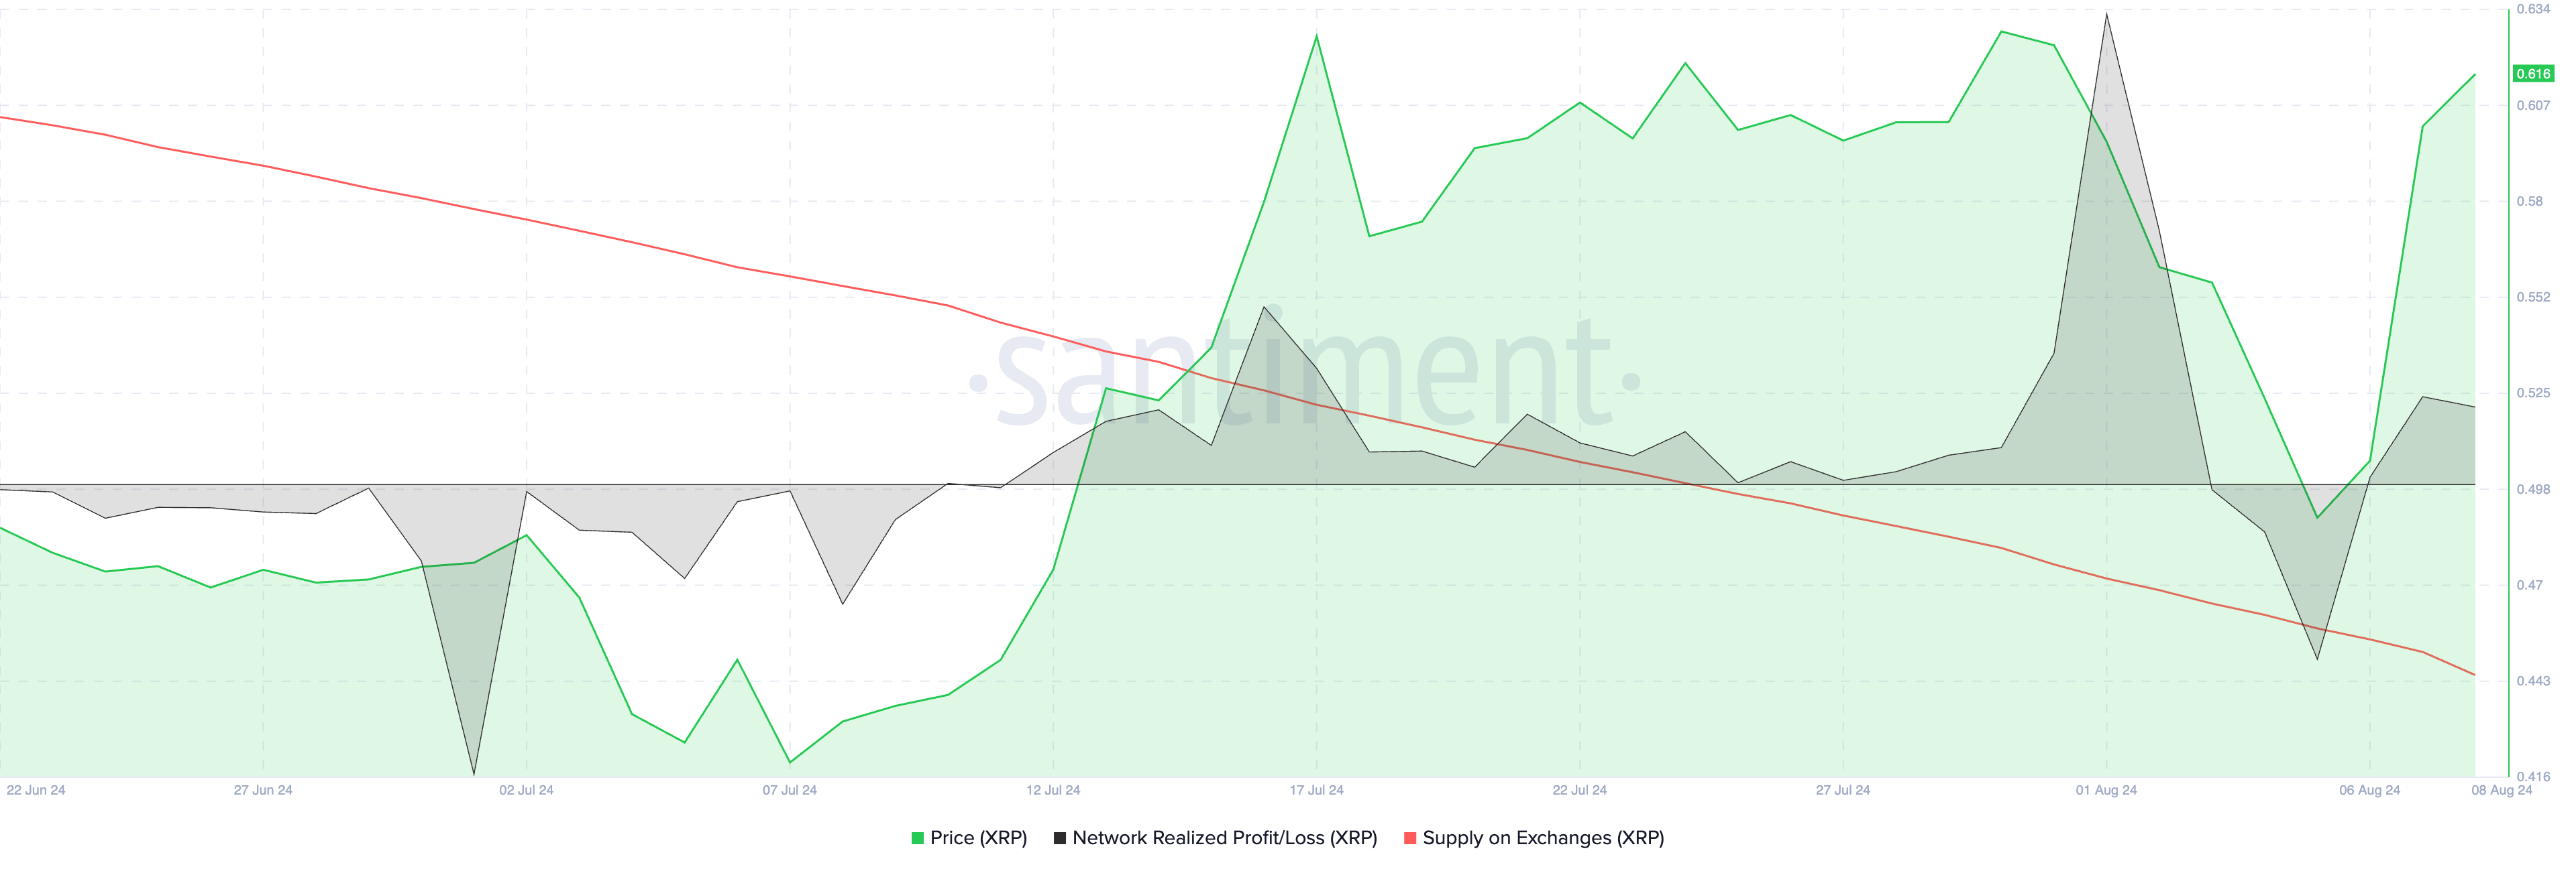Click the 0.58 y-axis value
The width and height of the screenshot is (2576, 871).
pos(2530,201)
